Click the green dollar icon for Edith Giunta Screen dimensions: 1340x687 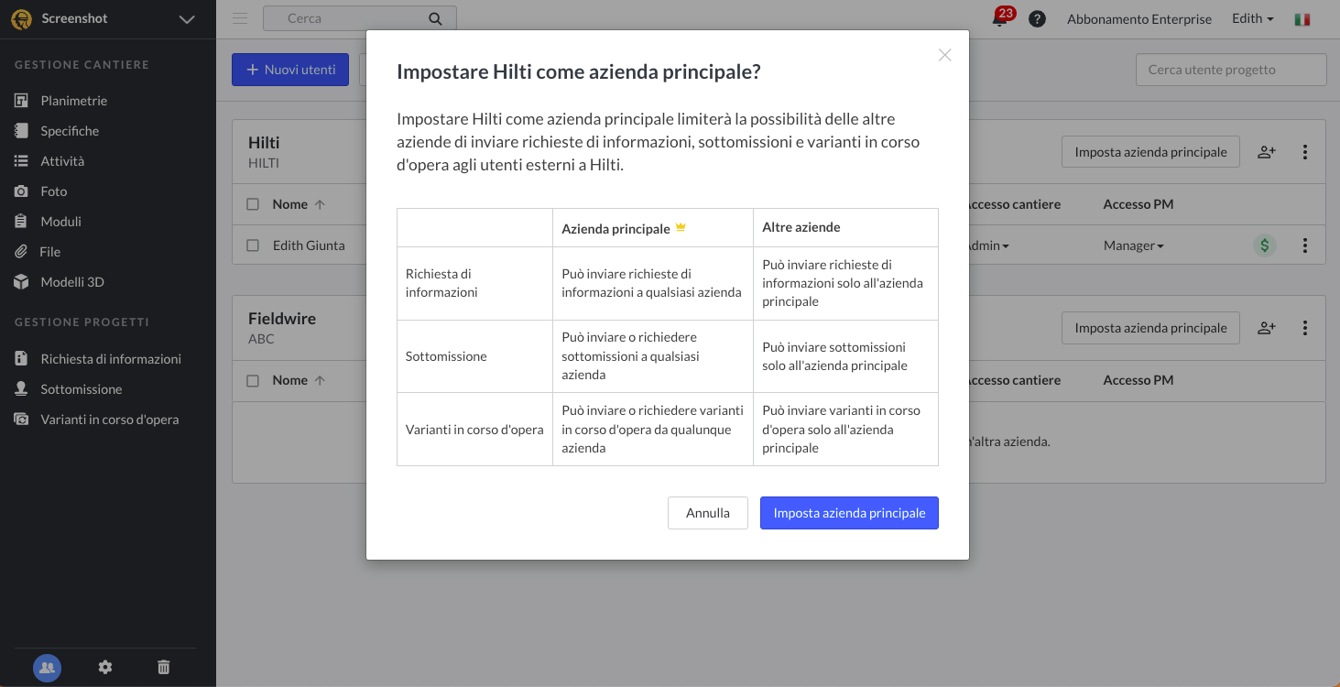(x=1265, y=245)
